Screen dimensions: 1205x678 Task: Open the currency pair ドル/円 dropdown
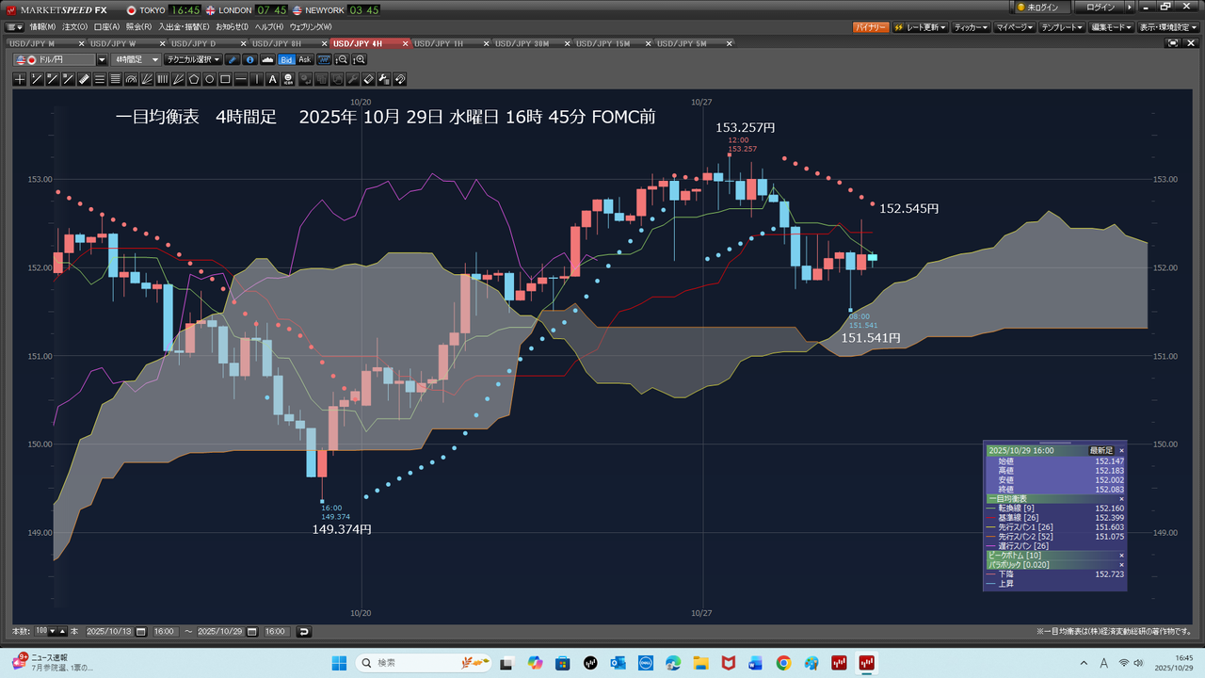pyautogui.click(x=102, y=59)
